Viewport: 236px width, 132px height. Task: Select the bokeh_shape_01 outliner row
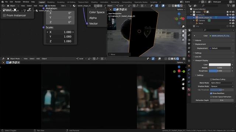(211, 18)
